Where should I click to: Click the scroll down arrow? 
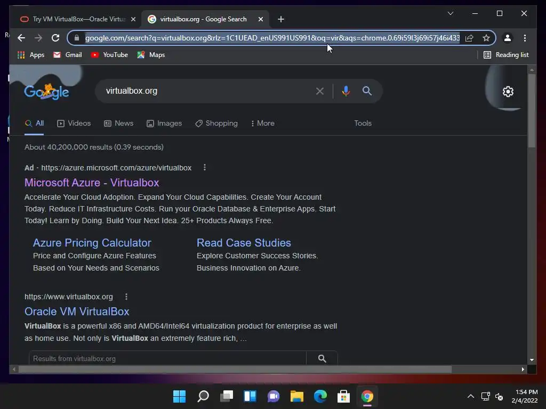[x=532, y=360]
